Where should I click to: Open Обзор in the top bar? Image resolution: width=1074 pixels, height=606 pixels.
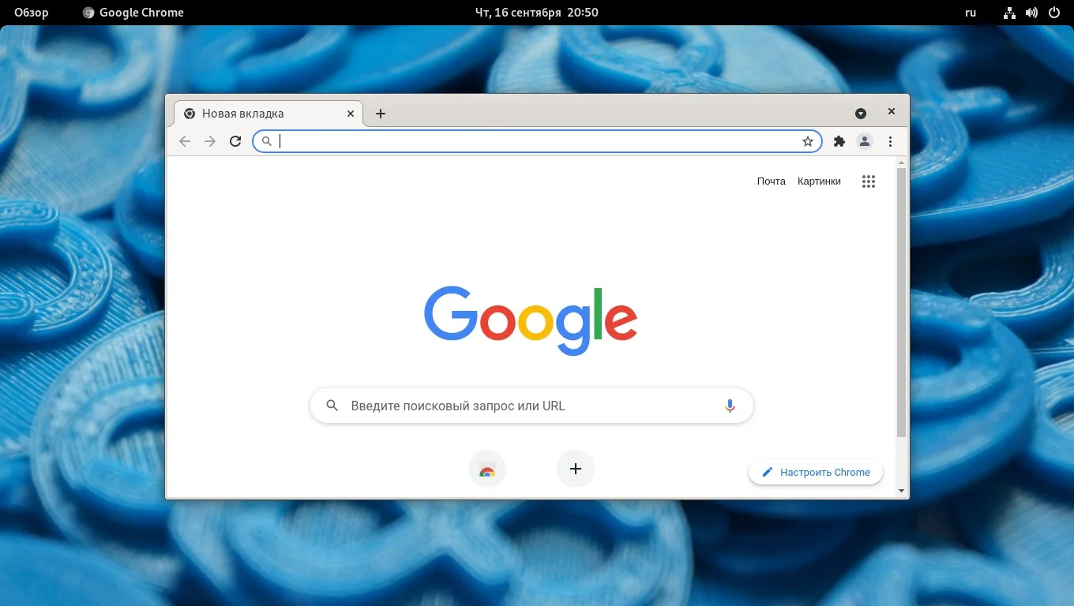point(31,12)
